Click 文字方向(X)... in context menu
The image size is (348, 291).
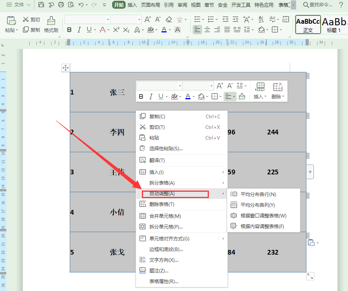(182, 260)
